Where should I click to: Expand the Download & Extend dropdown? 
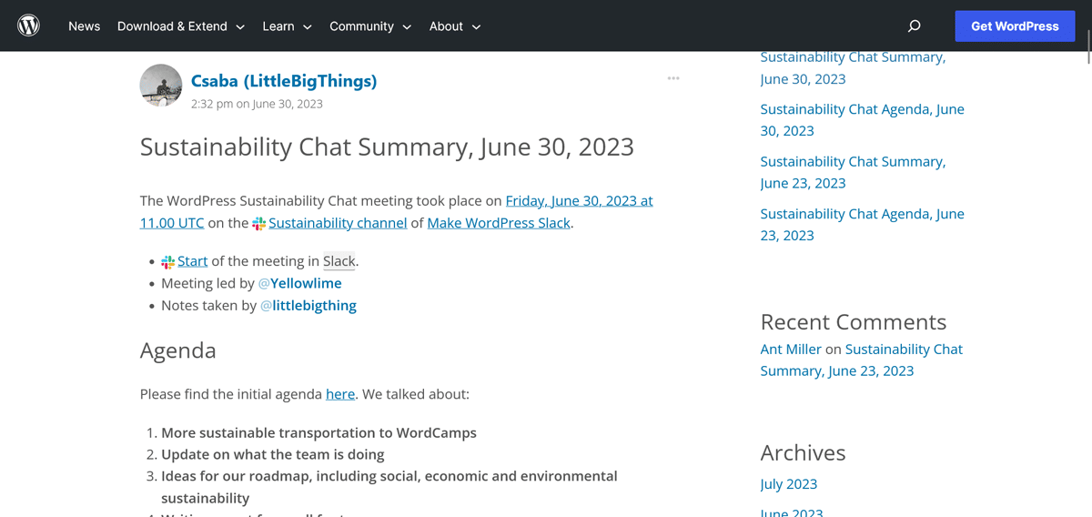pos(181,26)
